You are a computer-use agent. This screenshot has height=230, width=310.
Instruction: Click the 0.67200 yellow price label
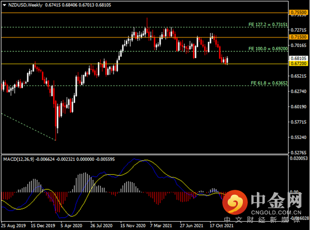point(299,64)
